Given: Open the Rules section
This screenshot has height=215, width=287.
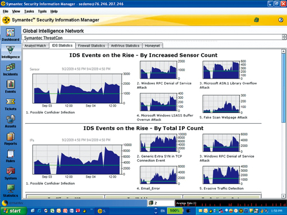Looking at the screenshot, I should tap(10, 157).
